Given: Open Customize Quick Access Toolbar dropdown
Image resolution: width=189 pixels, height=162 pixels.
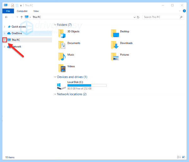Looking at the screenshot, I should point(21,6).
